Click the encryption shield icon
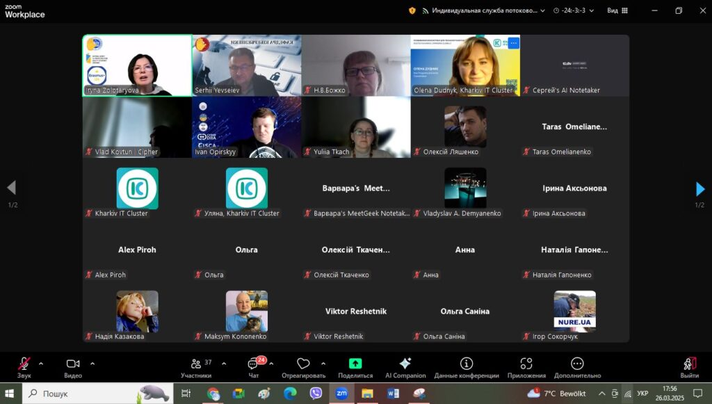This screenshot has height=404, width=712. [x=412, y=10]
